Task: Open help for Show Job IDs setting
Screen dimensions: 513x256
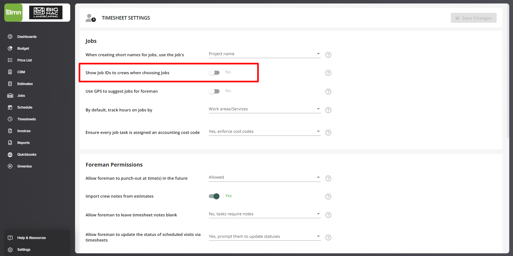Action: [328, 73]
